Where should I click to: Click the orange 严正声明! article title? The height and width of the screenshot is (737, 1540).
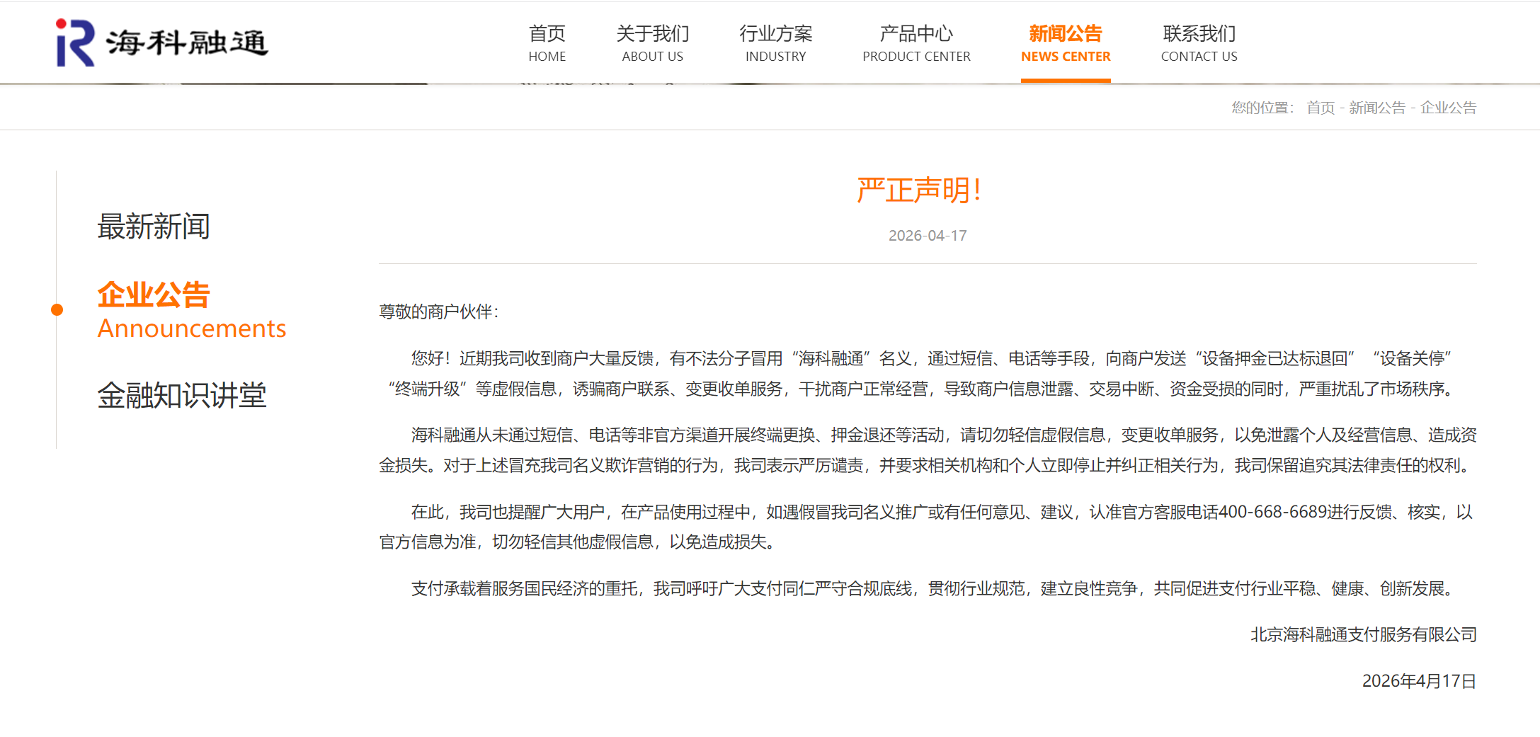coord(919,190)
